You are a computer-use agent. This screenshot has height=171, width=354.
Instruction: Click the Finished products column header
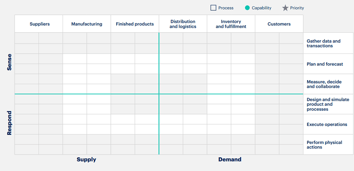point(135,24)
